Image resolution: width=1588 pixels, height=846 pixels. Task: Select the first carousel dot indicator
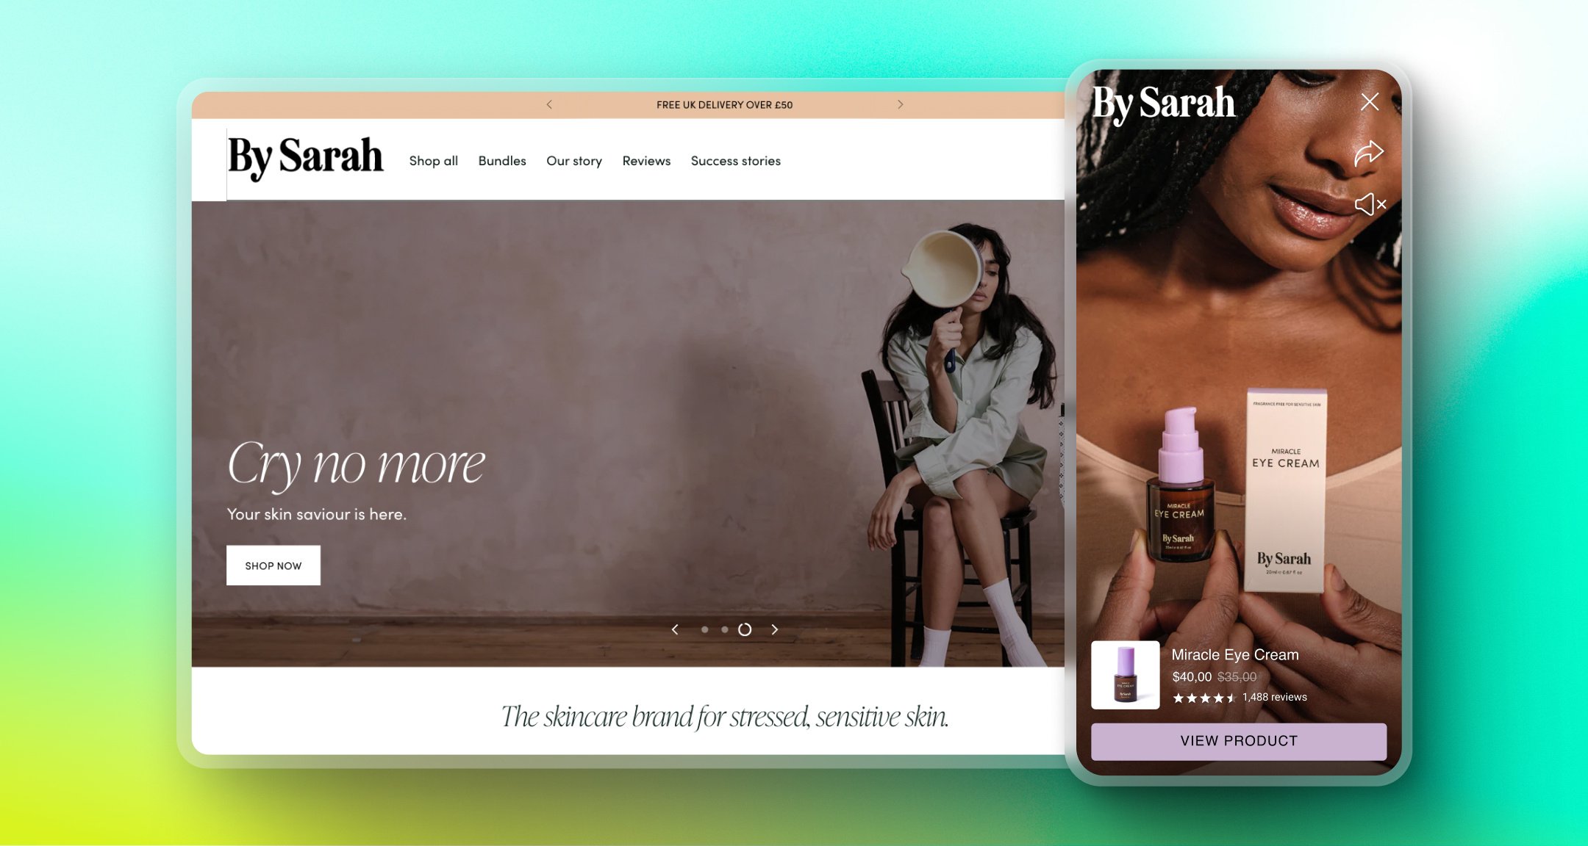pos(705,629)
